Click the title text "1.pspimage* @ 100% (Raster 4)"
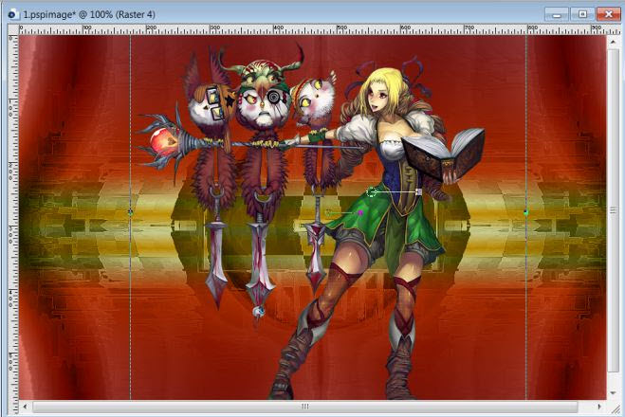The image size is (625, 417). pos(89,15)
